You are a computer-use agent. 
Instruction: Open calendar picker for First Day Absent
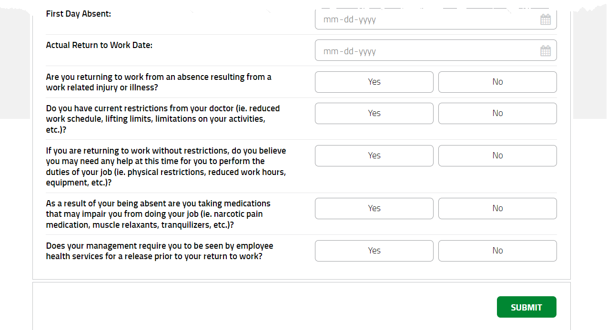tap(546, 19)
